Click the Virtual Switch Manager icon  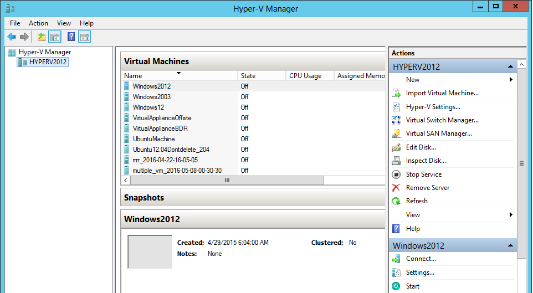coord(396,120)
